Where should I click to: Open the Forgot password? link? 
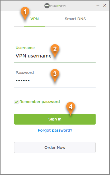pos(55,130)
